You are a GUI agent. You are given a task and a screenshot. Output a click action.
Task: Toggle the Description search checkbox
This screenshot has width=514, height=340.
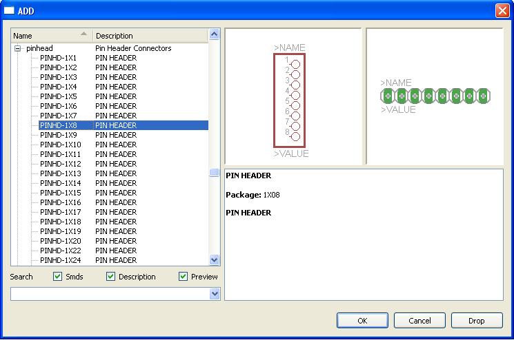(110, 277)
